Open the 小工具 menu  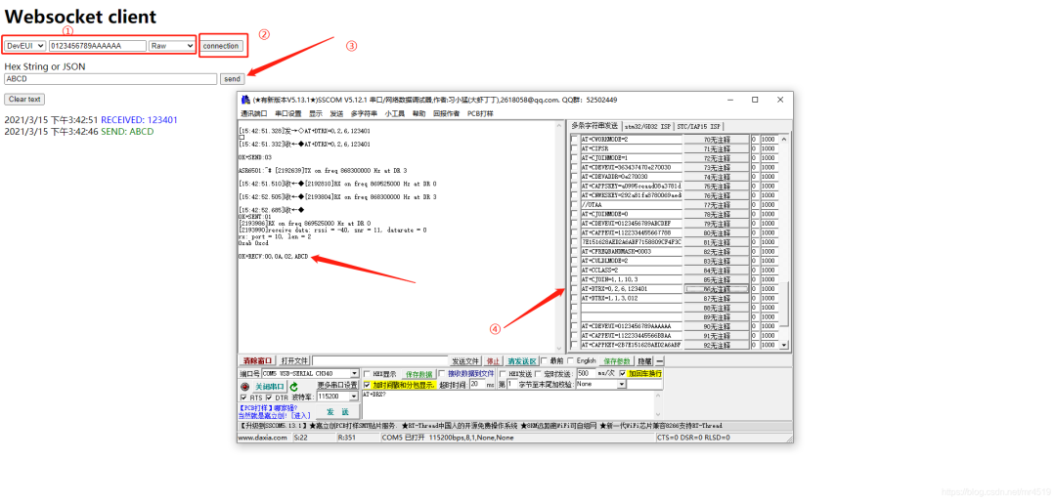point(395,113)
